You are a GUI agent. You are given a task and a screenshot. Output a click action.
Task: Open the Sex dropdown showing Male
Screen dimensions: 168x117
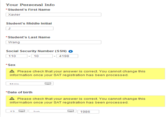tap(30, 84)
